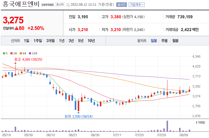Viewport: 209px width, 138px height.
Task: Click the red up-triangle change indicator
Action: [16, 28]
